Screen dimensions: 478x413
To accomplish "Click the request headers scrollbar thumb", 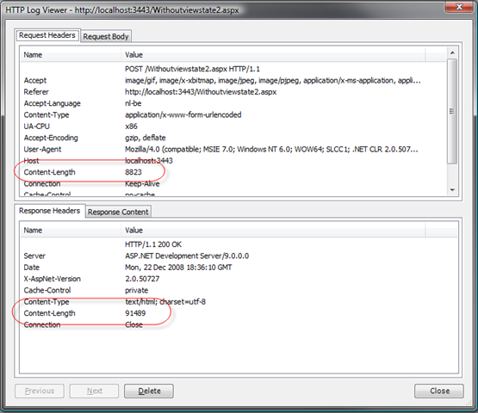I will 452,111.
